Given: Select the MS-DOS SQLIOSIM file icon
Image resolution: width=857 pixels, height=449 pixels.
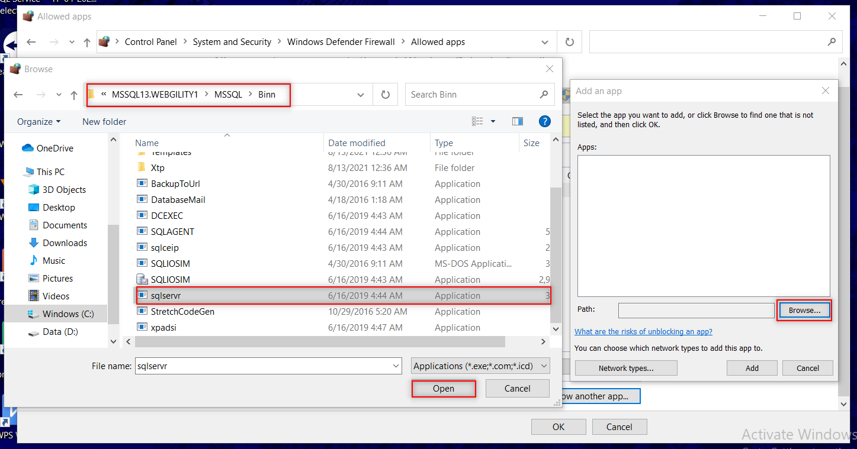Looking at the screenshot, I should click(142, 264).
